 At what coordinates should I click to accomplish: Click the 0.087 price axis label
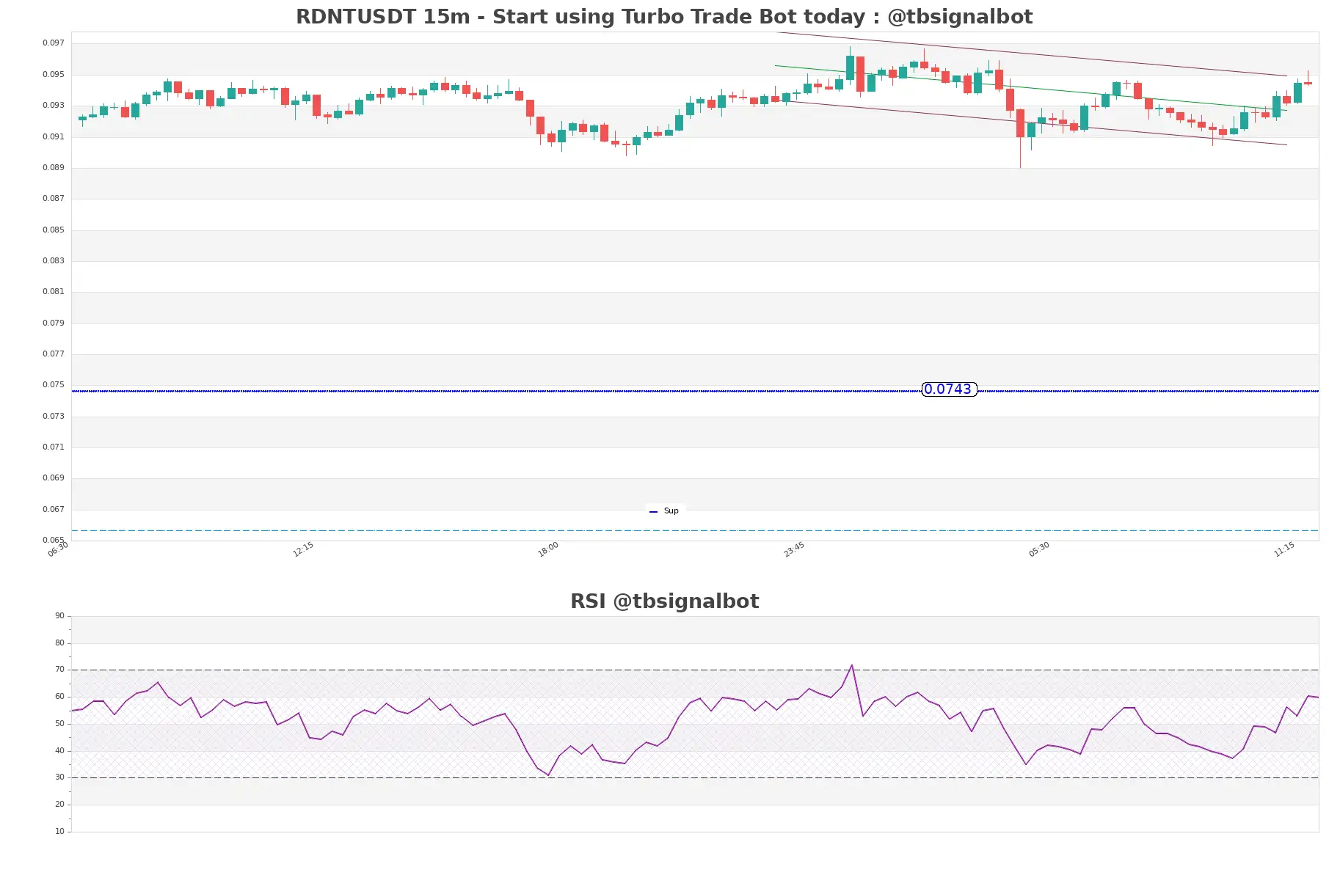(53, 198)
